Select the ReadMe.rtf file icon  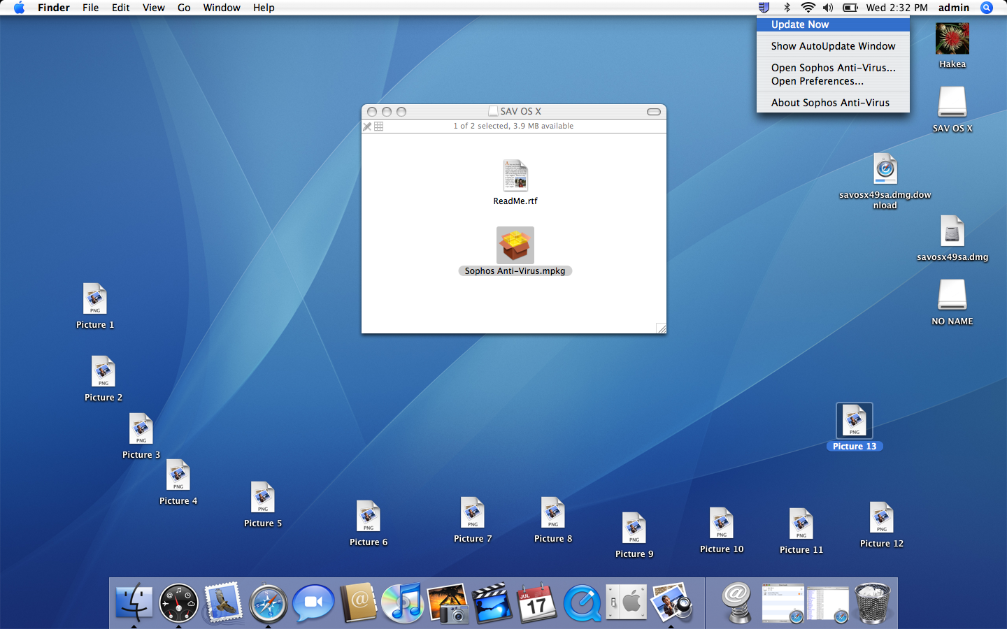tap(515, 175)
